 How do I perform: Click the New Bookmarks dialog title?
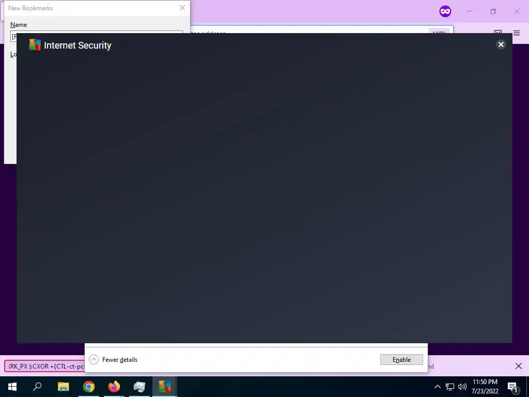[30, 8]
